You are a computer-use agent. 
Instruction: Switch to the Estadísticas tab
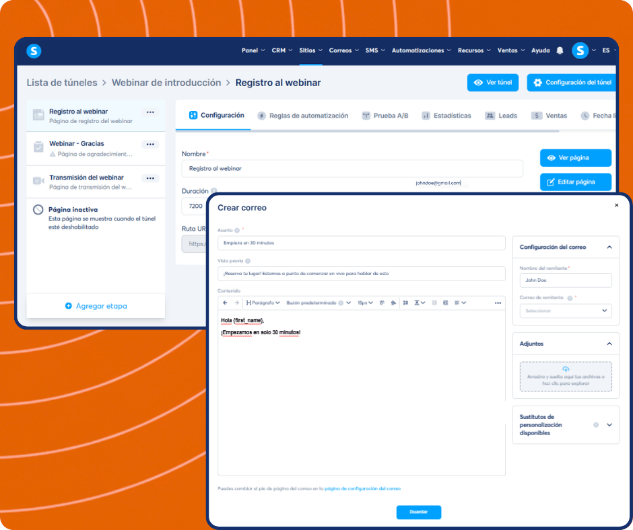tap(446, 116)
